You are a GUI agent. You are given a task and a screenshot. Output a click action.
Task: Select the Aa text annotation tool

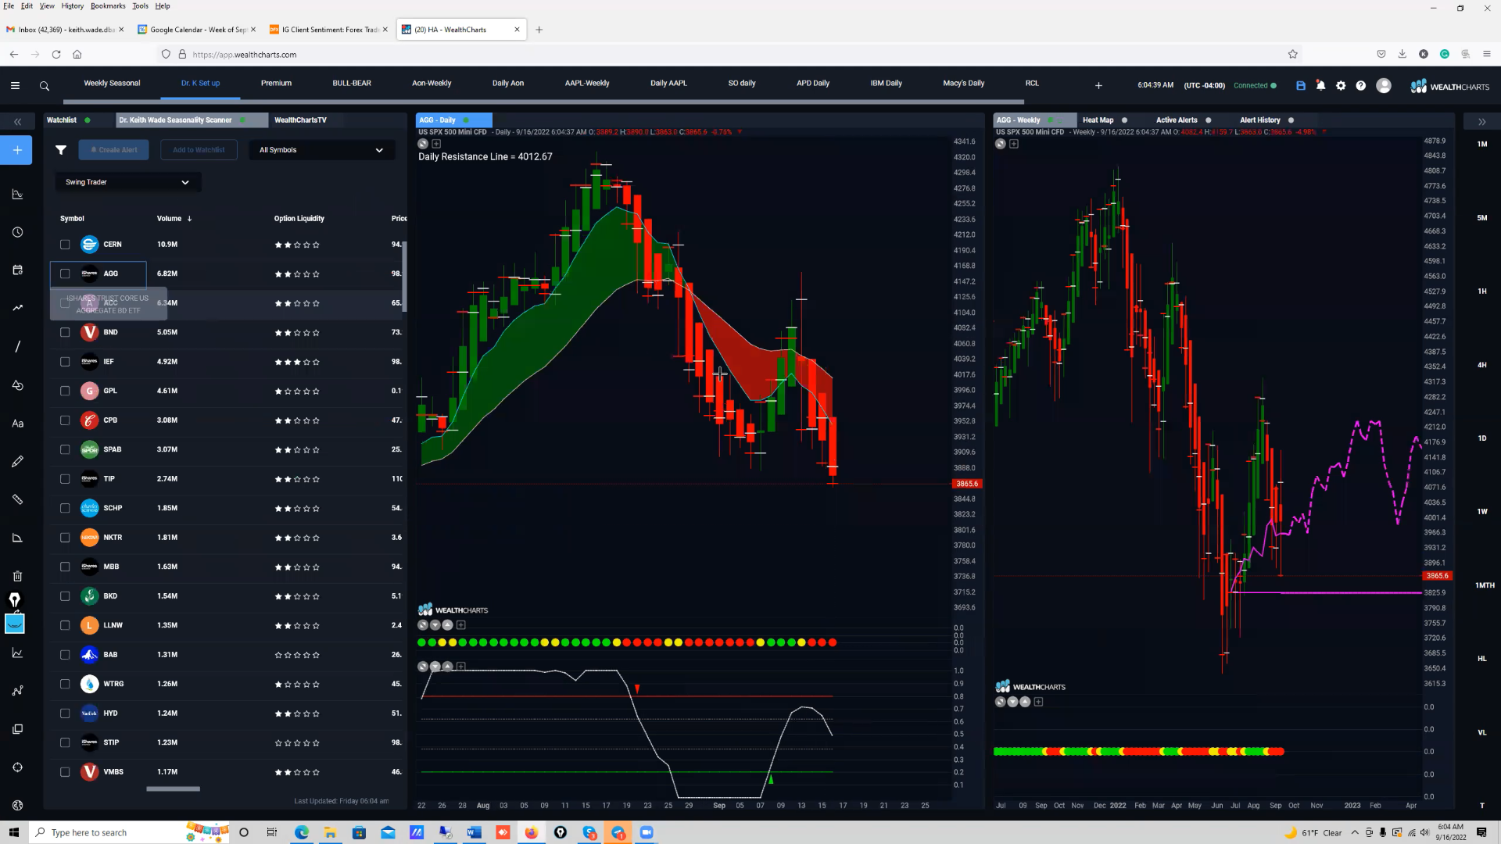(17, 424)
